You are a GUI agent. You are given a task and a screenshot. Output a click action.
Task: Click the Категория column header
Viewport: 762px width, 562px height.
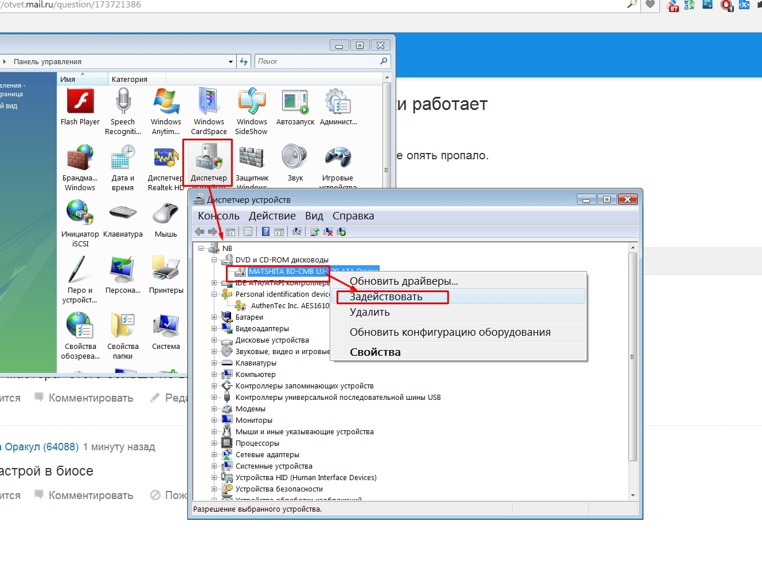coord(130,79)
